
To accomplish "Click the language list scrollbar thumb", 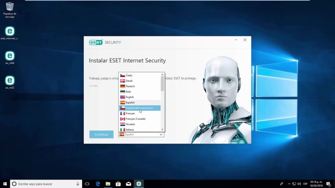I will [162, 84].
